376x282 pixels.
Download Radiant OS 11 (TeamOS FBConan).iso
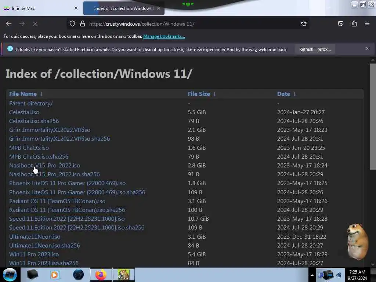tap(57, 201)
